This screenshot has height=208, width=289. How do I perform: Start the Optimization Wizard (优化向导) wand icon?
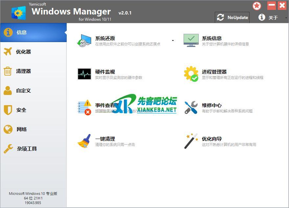(191, 141)
